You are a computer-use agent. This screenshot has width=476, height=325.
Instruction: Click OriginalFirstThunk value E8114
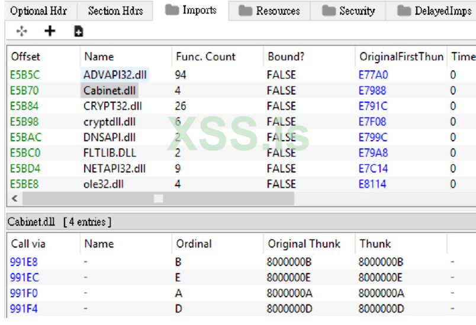(x=372, y=184)
